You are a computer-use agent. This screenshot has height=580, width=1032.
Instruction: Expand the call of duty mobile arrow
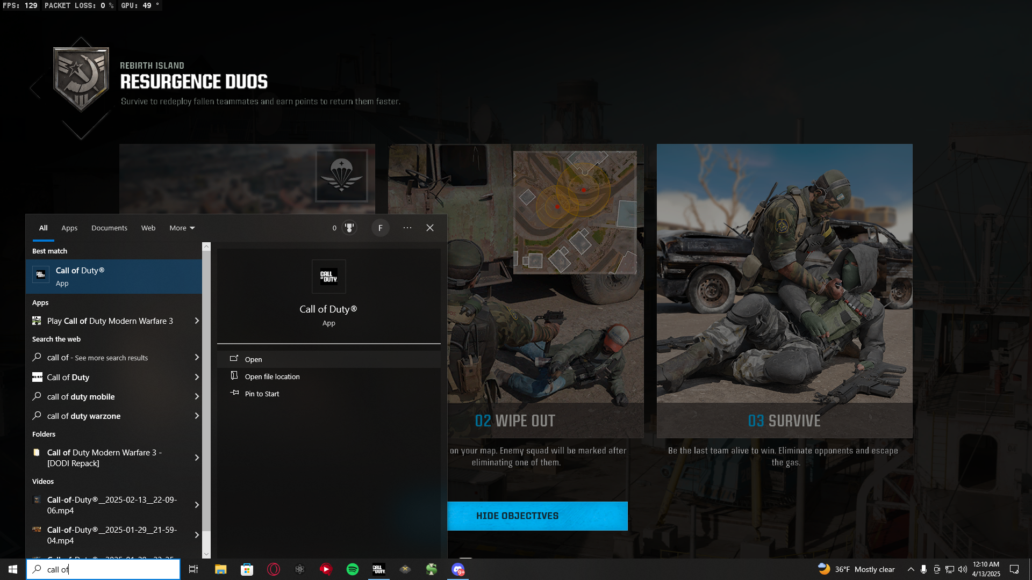pos(197,396)
